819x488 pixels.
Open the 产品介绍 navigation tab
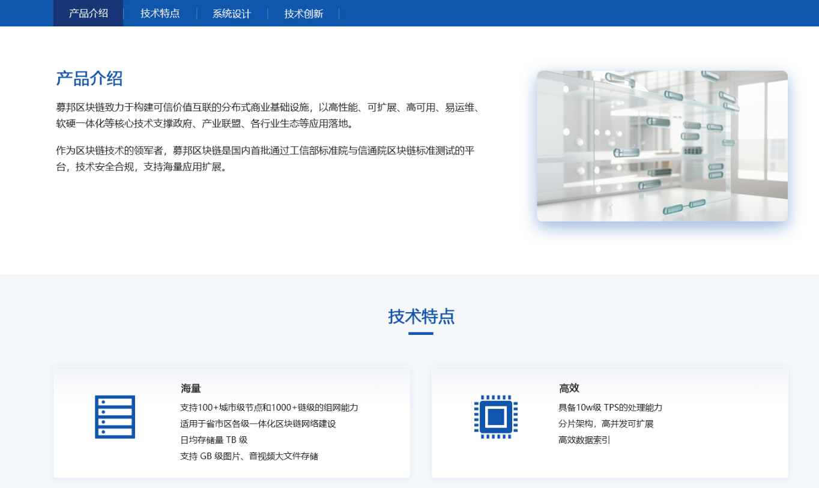[88, 13]
